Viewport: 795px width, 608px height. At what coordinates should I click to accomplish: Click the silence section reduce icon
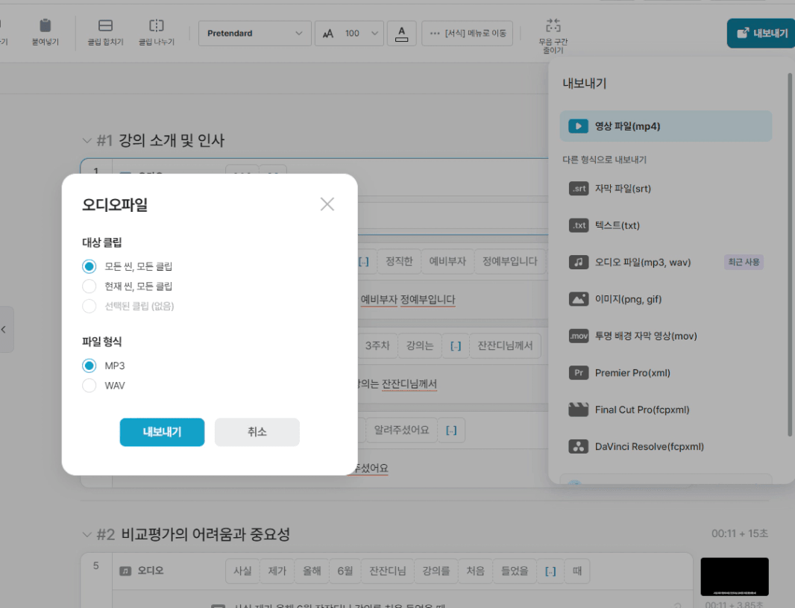tap(553, 25)
